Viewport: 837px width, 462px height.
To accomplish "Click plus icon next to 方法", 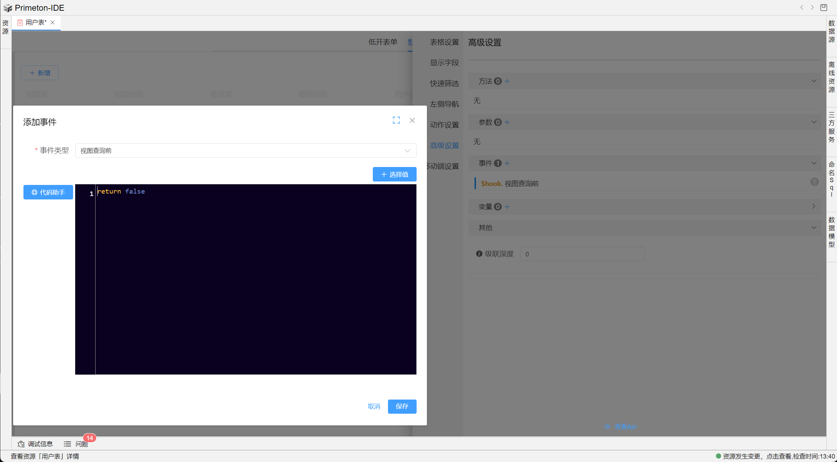I will click(x=507, y=81).
